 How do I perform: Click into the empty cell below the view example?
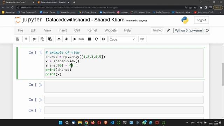[x=124, y=87]
